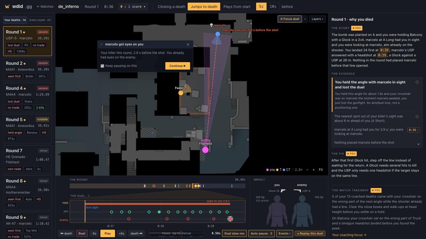Select Fader_T's orange player marker
The image size is (426, 239).
click(x=181, y=93)
